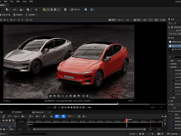Close the Sequencer tab

pyautogui.click(x=50, y=112)
